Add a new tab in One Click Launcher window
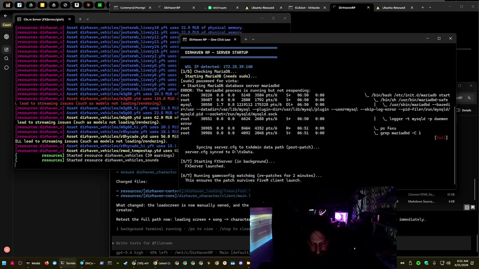 click(x=245, y=39)
